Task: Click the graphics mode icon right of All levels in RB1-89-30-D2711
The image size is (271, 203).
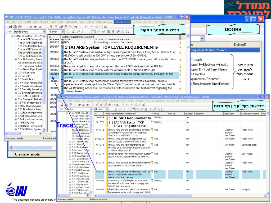Action: click(73, 32)
